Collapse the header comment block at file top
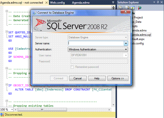Image resolution: width=164 pixels, height=118 pixels. click(7, 11)
